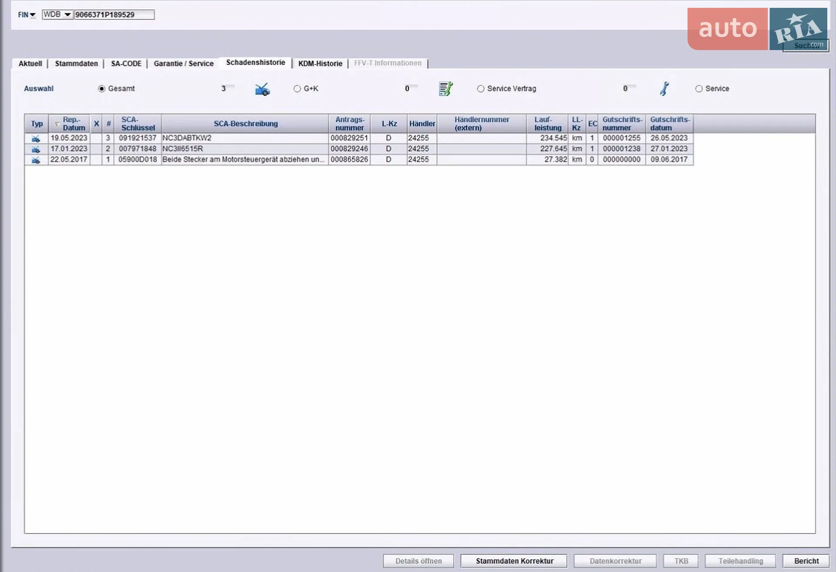The height and width of the screenshot is (572, 836).
Task: Click the Typ column header
Action: pos(37,124)
